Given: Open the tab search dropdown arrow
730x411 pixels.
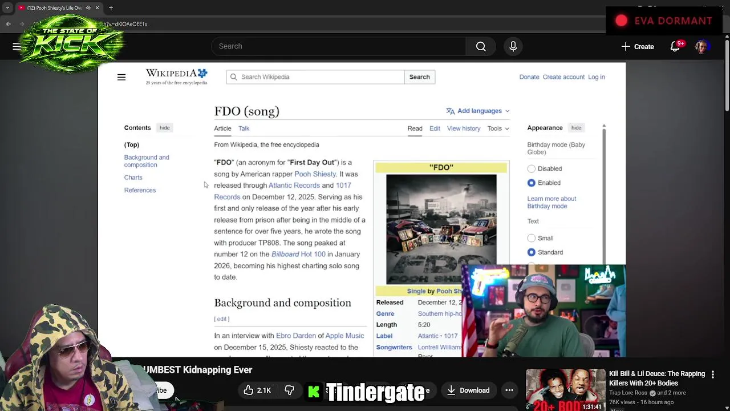Looking at the screenshot, I should point(7,7).
